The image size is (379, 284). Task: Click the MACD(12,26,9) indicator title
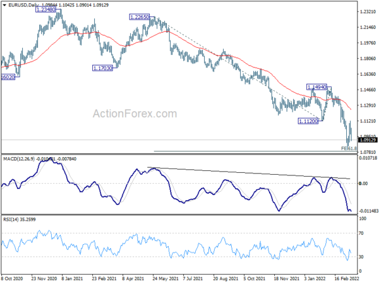click(x=19, y=159)
